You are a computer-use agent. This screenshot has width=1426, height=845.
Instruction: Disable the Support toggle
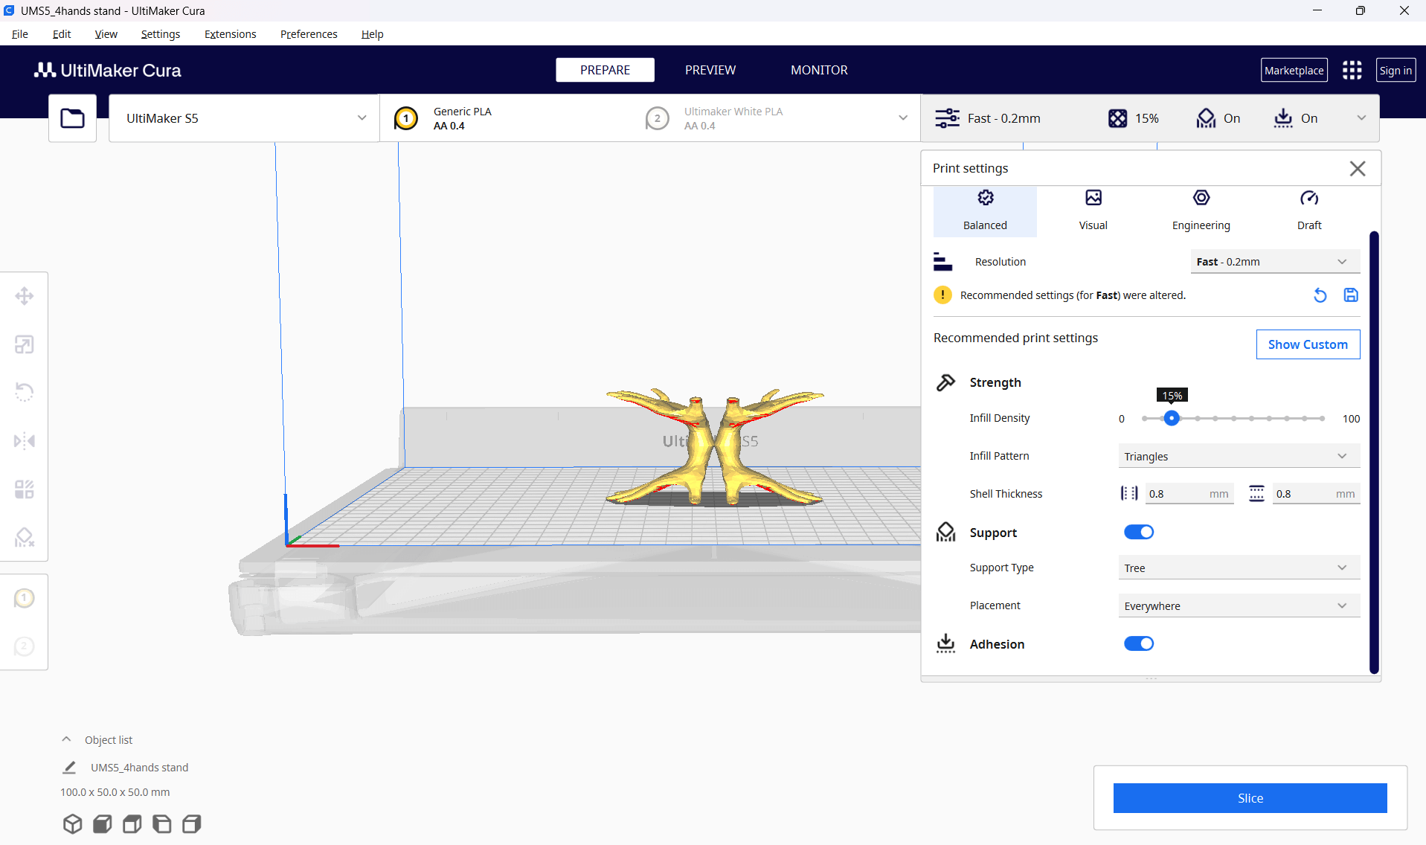pos(1138,532)
